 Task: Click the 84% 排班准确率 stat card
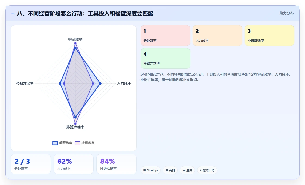[117, 164]
